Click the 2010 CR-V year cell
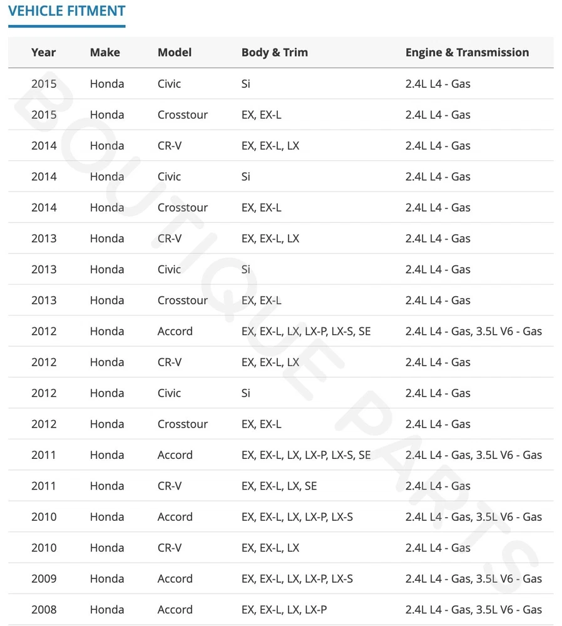The height and width of the screenshot is (626, 562). (44, 548)
